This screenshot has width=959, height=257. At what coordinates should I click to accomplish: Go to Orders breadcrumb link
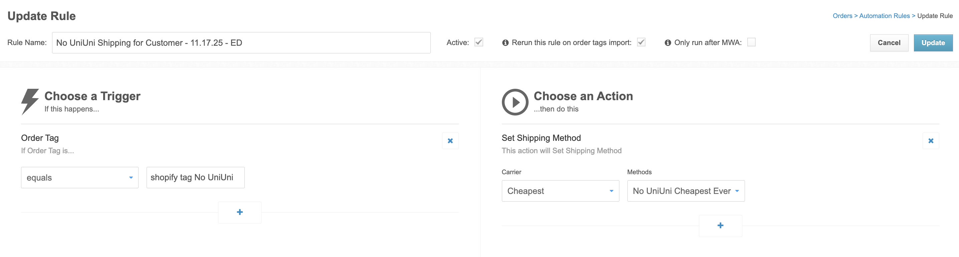tap(842, 16)
